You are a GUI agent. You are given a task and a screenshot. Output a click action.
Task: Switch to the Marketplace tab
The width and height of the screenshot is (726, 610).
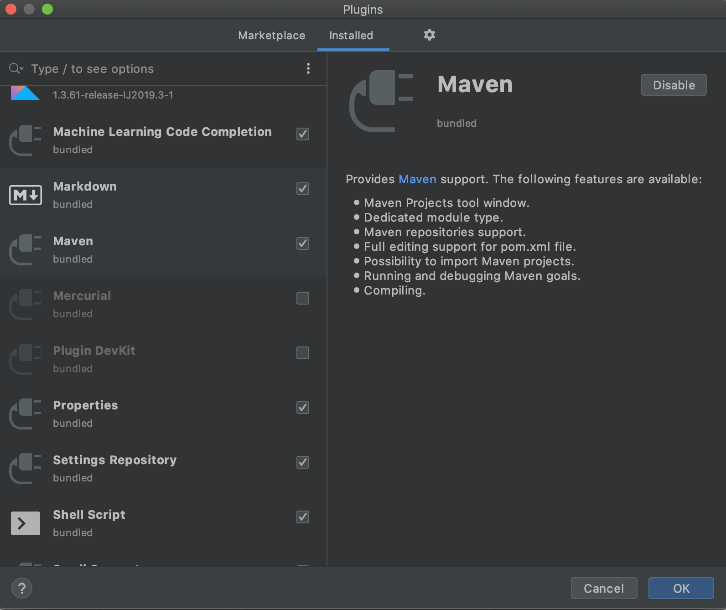click(x=272, y=36)
